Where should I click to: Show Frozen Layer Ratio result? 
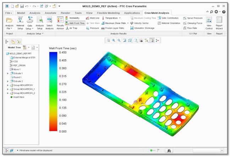[x=113, y=28]
